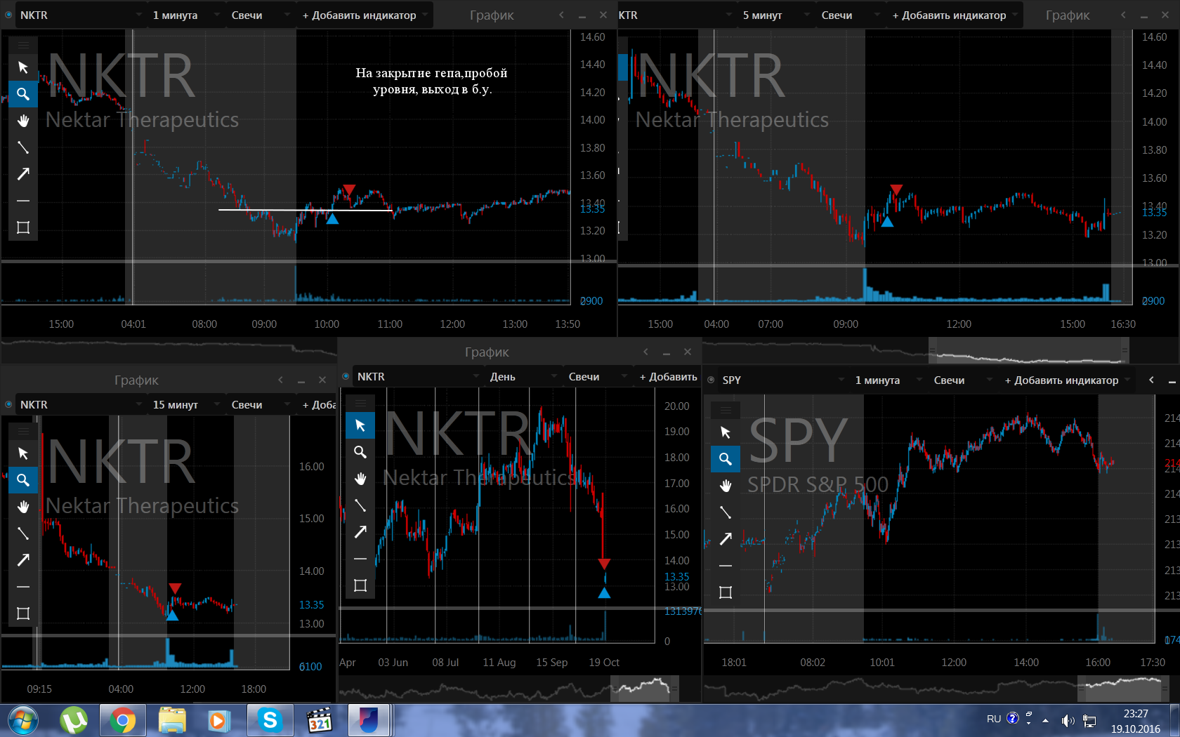1180x737 pixels.
Task: Choose horizontal line tool in NKTR 15-minute chart
Action: coord(23,587)
